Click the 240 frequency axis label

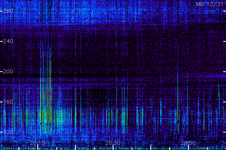8,41
